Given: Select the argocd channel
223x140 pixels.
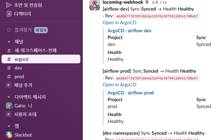Looking at the screenshot, I should coord(41,59).
